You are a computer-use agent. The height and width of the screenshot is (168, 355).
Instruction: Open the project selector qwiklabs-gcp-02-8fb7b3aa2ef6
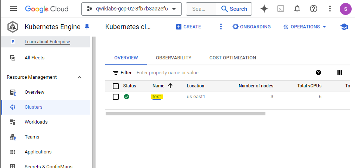point(131,9)
